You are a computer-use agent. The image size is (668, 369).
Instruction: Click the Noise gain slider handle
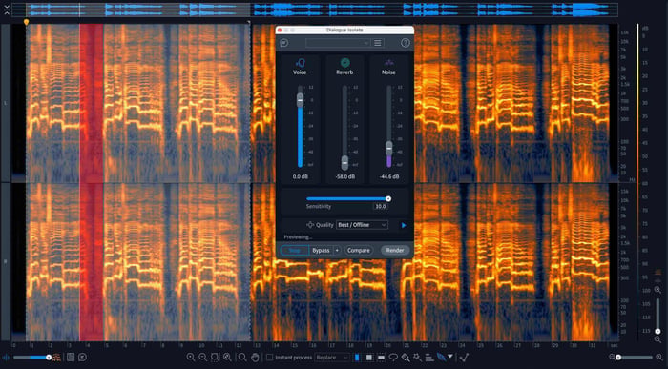(389, 149)
